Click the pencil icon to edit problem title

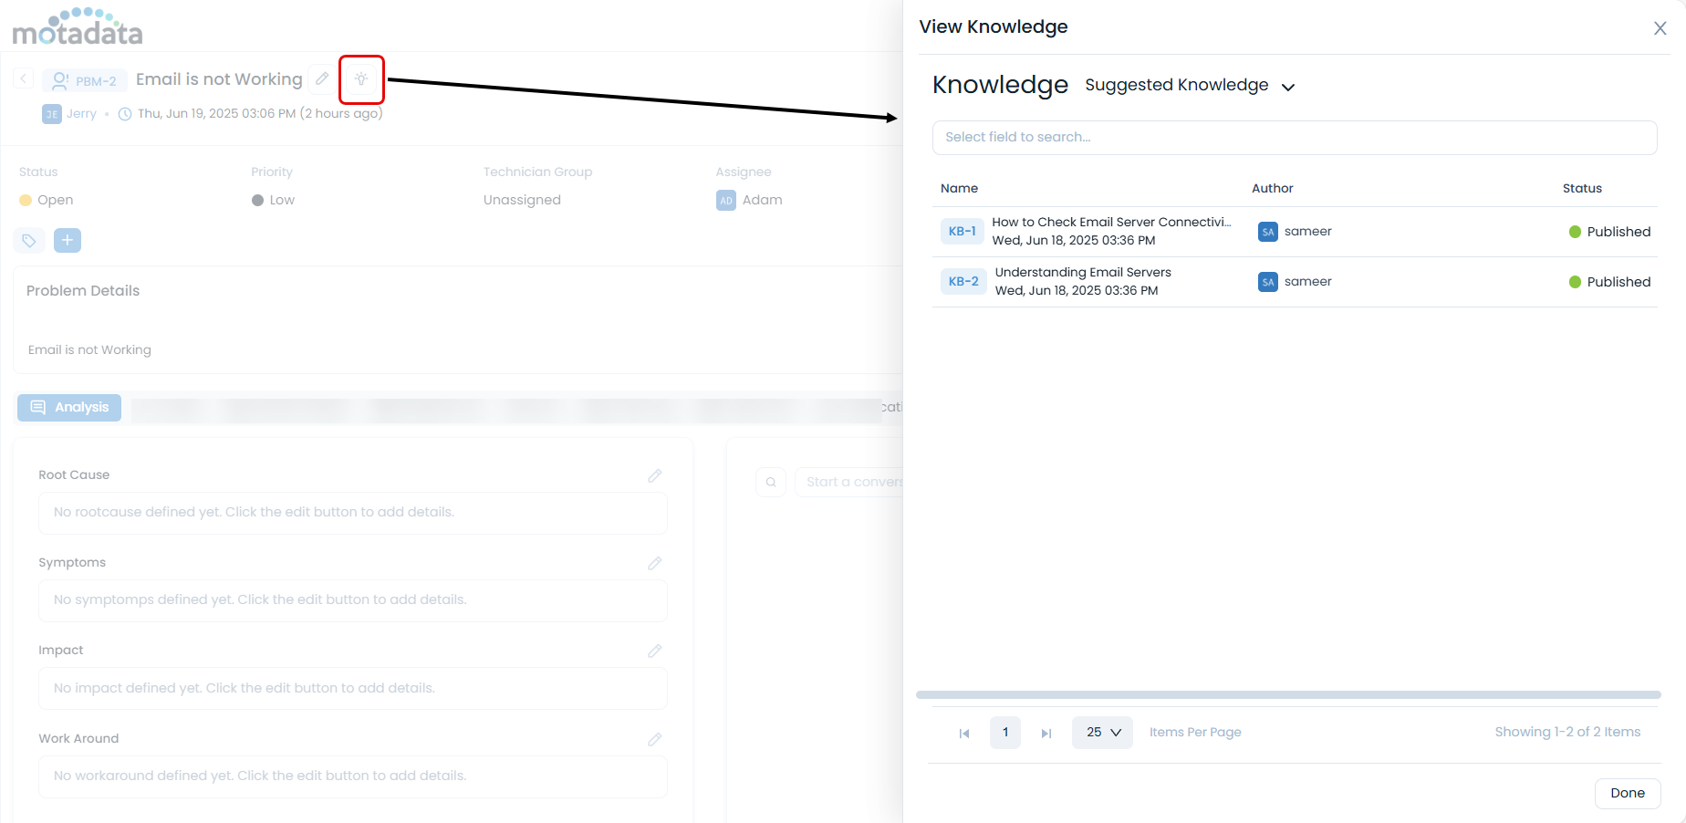point(321,79)
